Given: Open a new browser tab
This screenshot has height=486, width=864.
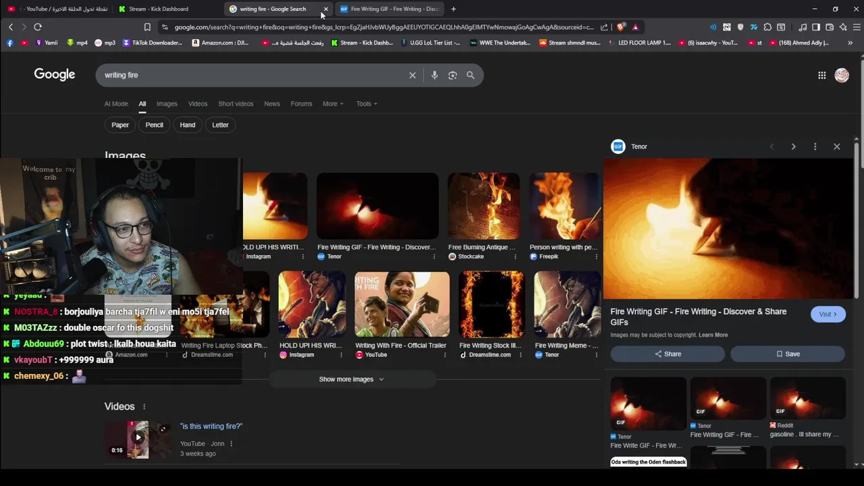Looking at the screenshot, I should pyautogui.click(x=454, y=9).
